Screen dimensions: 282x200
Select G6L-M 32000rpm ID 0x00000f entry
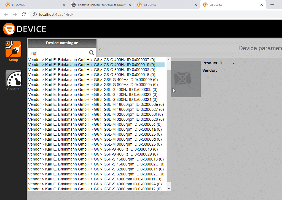coord(96,114)
